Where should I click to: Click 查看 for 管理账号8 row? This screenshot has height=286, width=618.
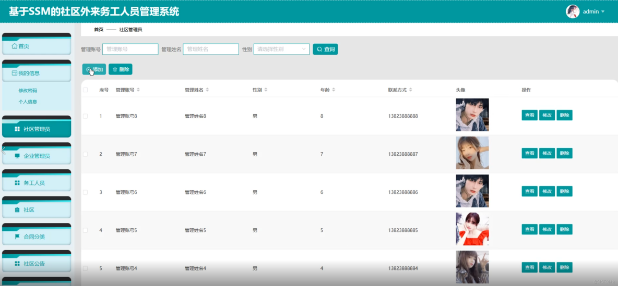pos(530,115)
